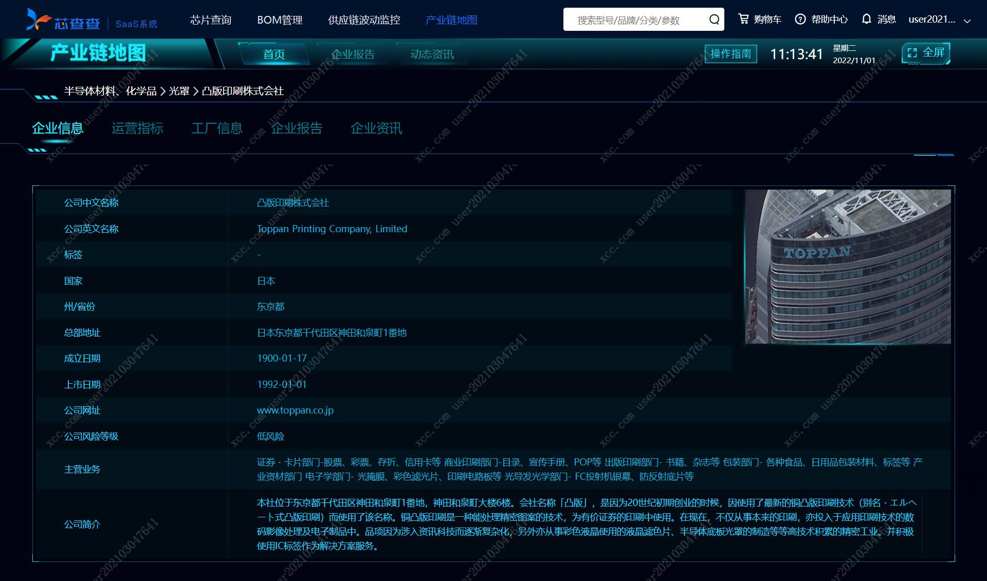The width and height of the screenshot is (987, 581).
Task: Open the notifications bell icon
Action: pos(867,19)
